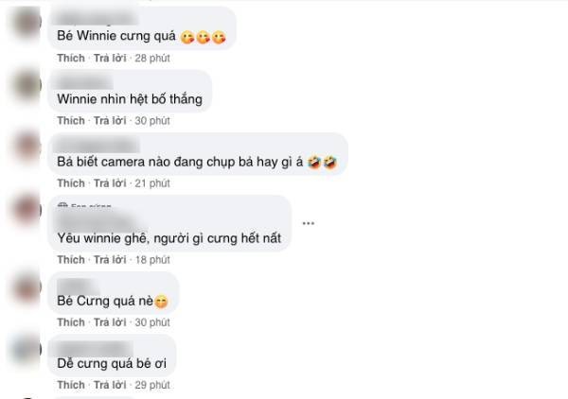The width and height of the screenshot is (568, 399).
Task: Open the '29 phút' timestamp link
Action: point(152,385)
